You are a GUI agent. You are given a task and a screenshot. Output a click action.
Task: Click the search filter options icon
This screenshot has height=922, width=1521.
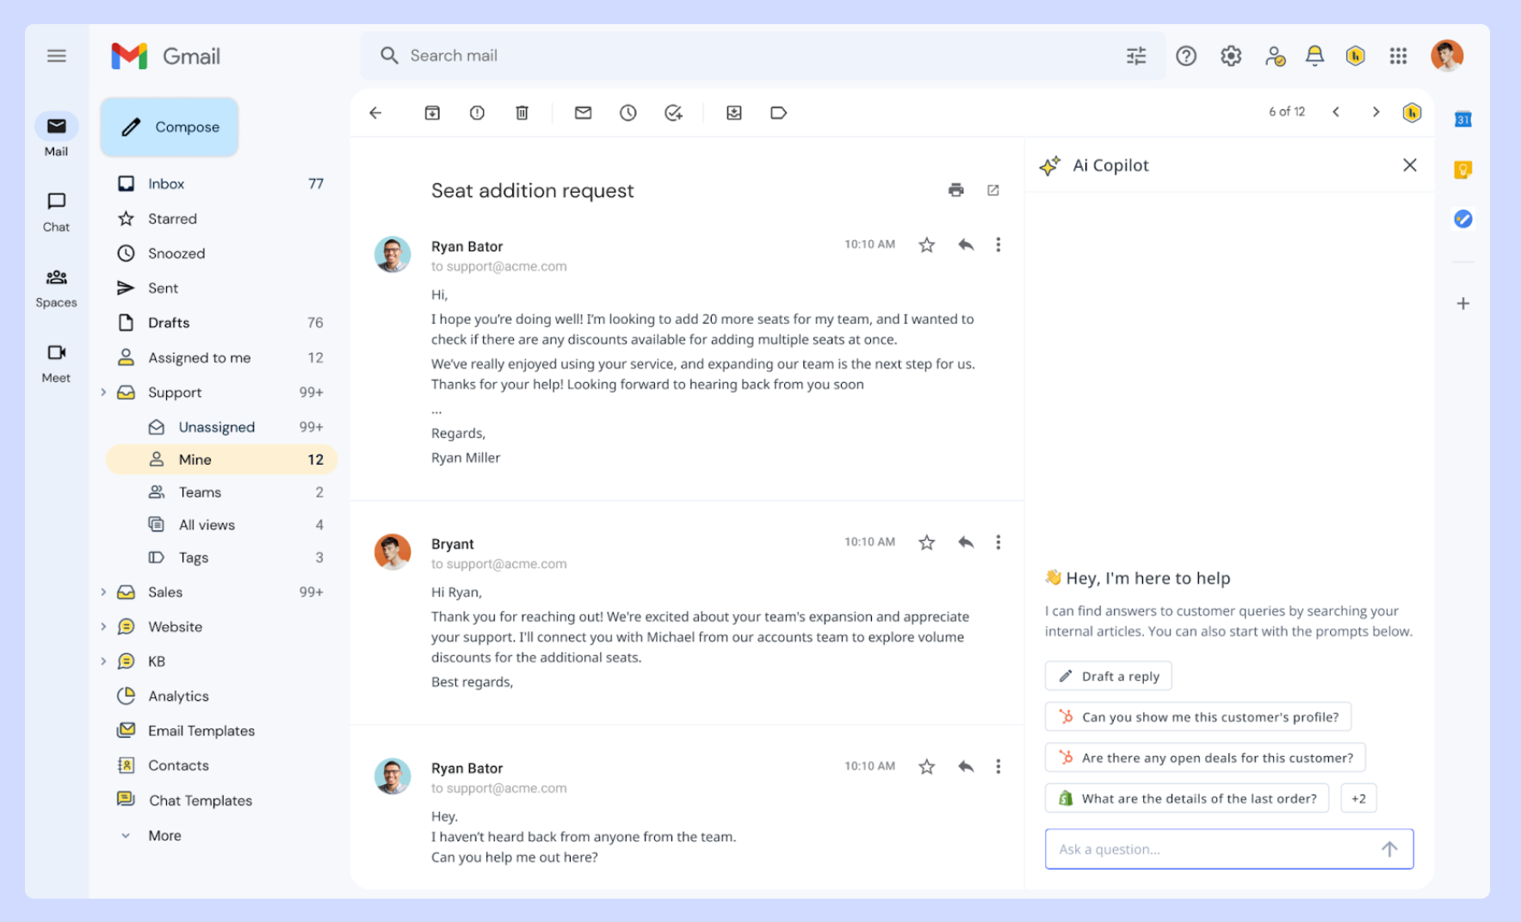[1135, 56]
